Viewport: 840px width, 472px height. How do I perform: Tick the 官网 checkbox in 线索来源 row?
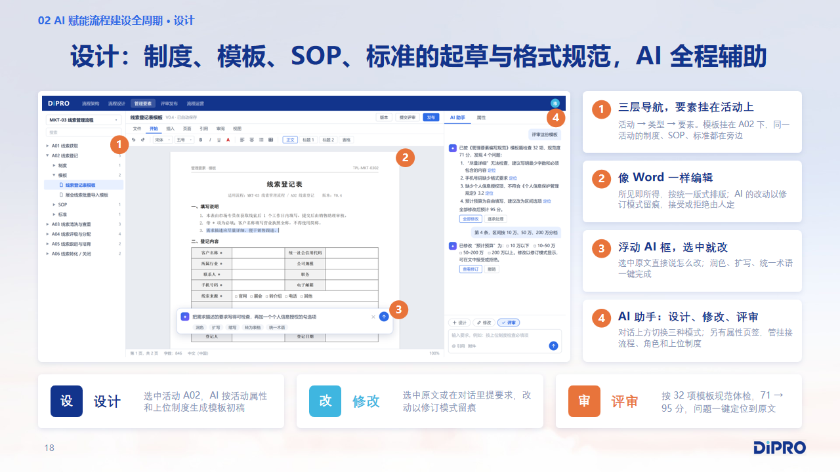pos(237,296)
